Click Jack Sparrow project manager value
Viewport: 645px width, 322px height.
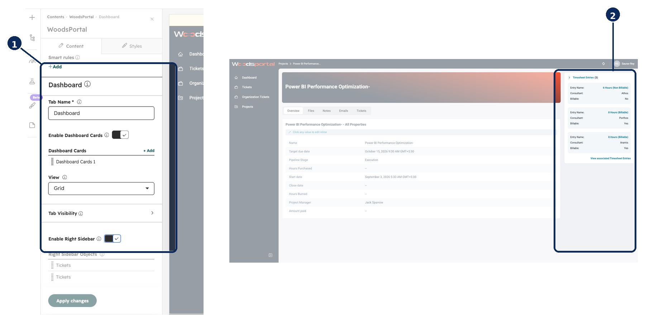(x=374, y=203)
